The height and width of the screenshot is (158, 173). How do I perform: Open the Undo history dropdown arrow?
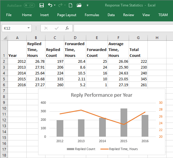(x=55, y=5)
